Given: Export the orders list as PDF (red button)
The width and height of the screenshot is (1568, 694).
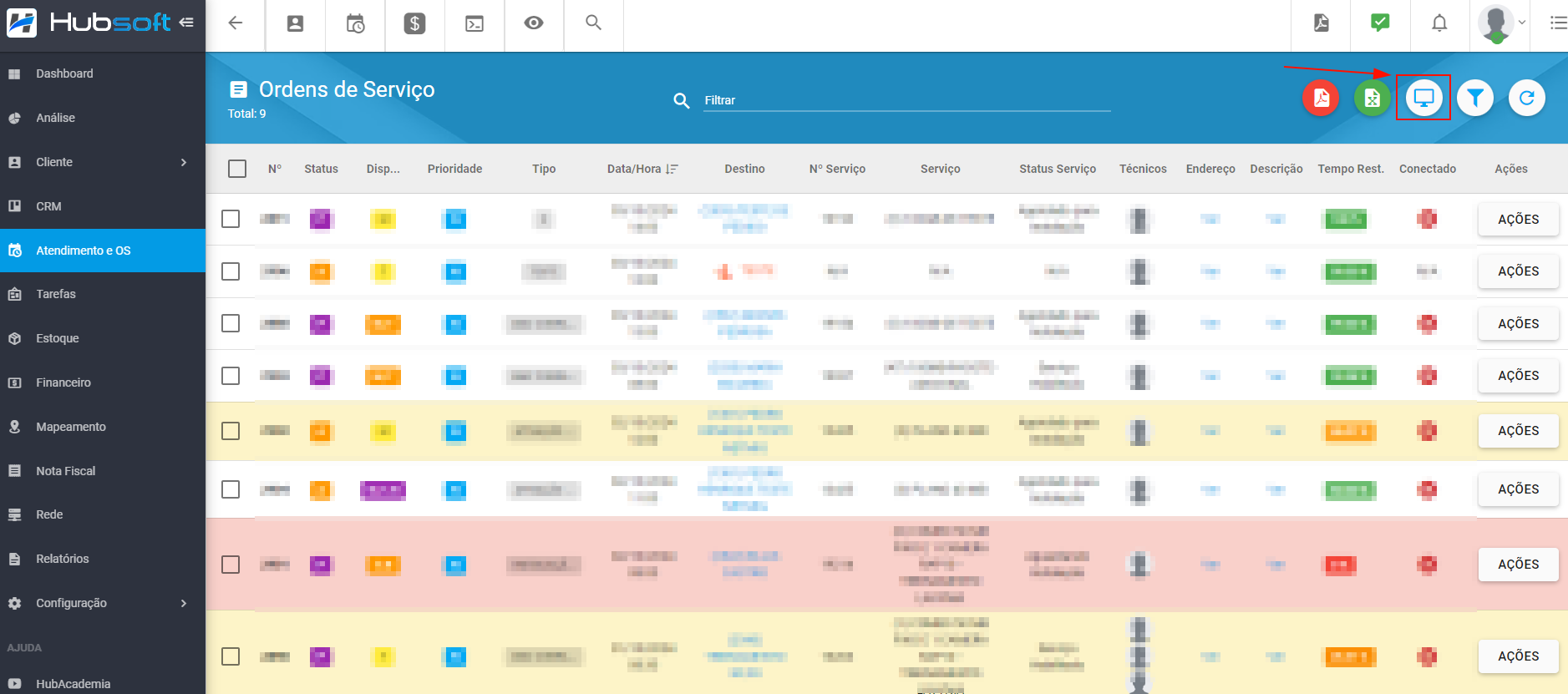Looking at the screenshot, I should pos(1321,99).
